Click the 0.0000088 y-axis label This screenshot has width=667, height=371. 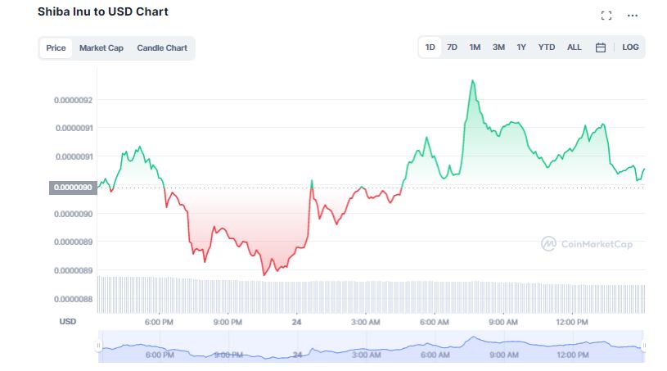point(73,300)
